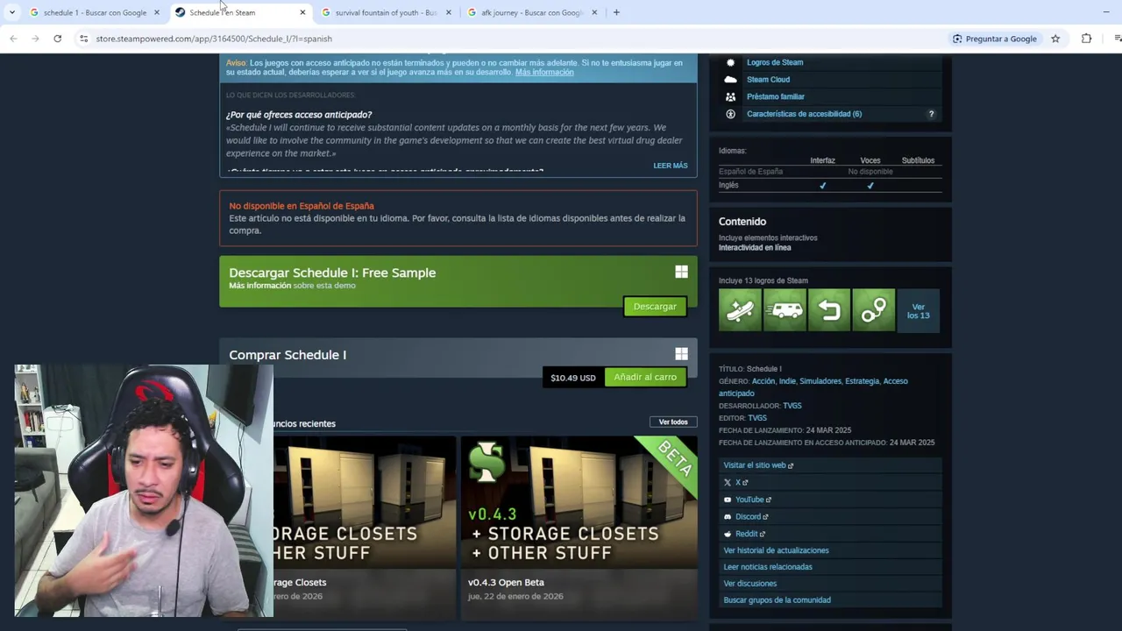Screen dimensions: 1122x631
Task: Click the Préstamo familiar people icon
Action: point(730,96)
